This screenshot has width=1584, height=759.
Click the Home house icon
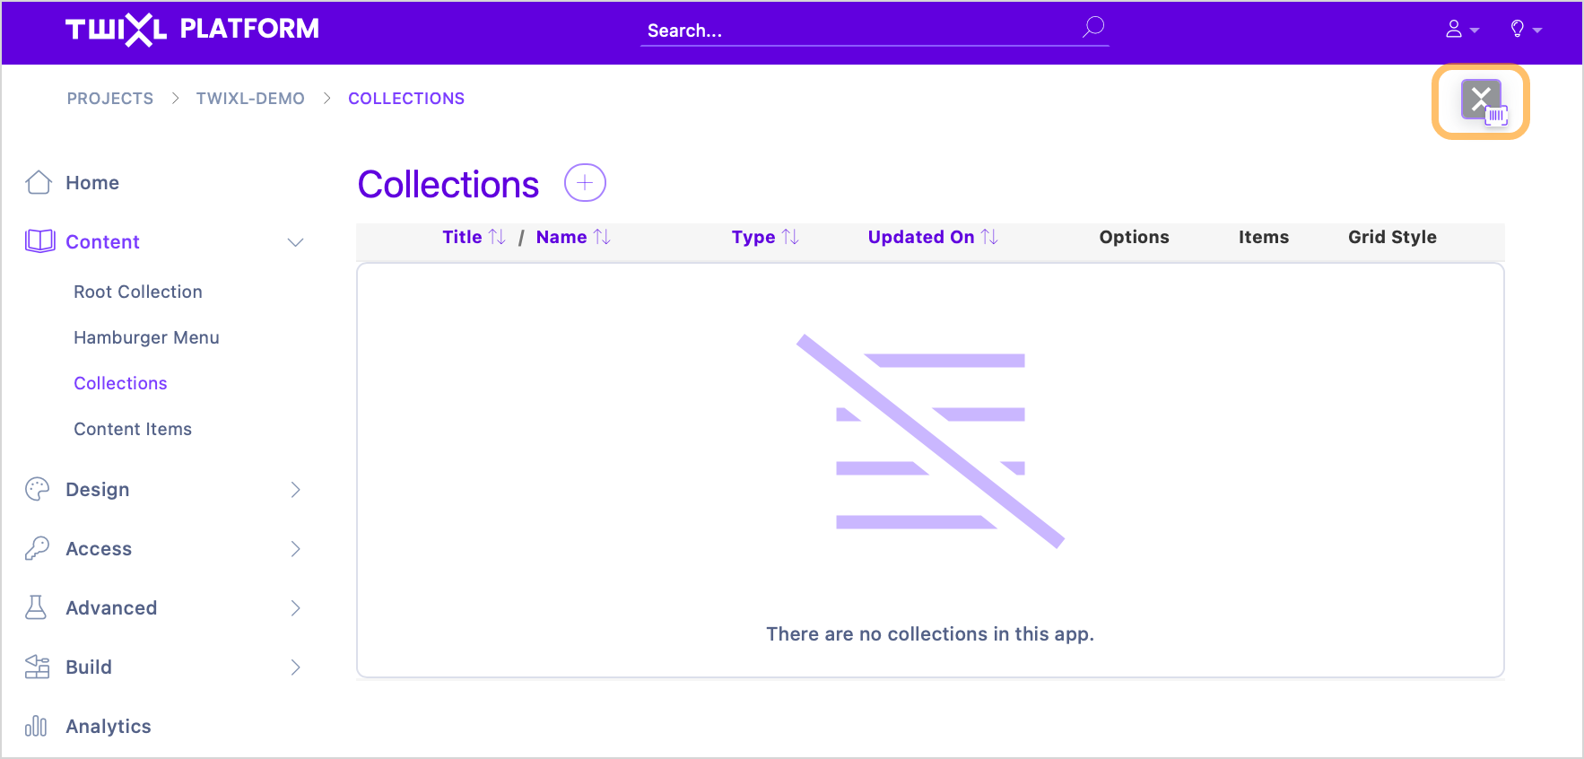click(39, 182)
